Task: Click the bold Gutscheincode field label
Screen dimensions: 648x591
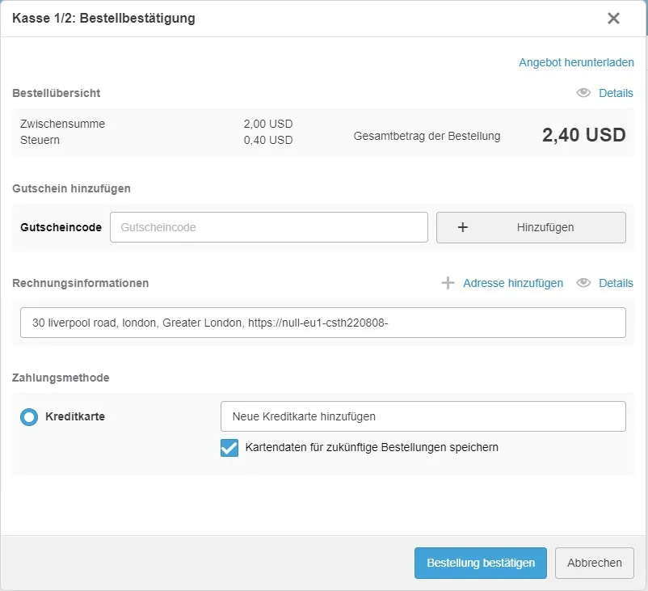Action: pos(61,227)
